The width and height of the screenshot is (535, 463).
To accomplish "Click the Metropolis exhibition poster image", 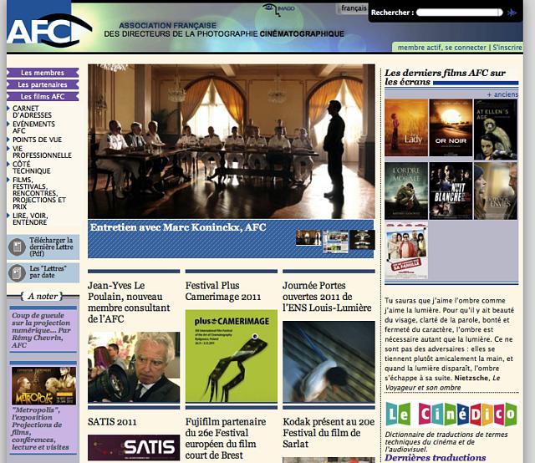I will click(43, 386).
